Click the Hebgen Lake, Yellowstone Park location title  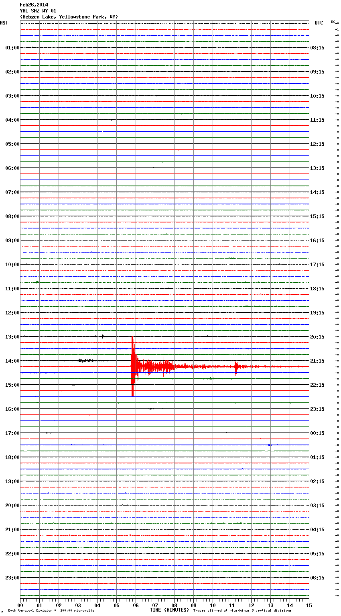coord(69,17)
